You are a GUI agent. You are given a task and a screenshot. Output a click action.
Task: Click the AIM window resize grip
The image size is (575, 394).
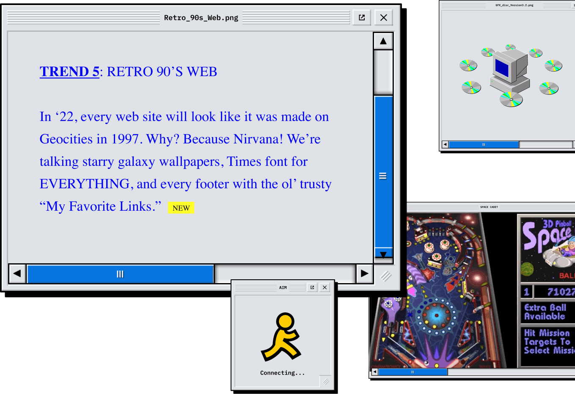(x=325, y=382)
